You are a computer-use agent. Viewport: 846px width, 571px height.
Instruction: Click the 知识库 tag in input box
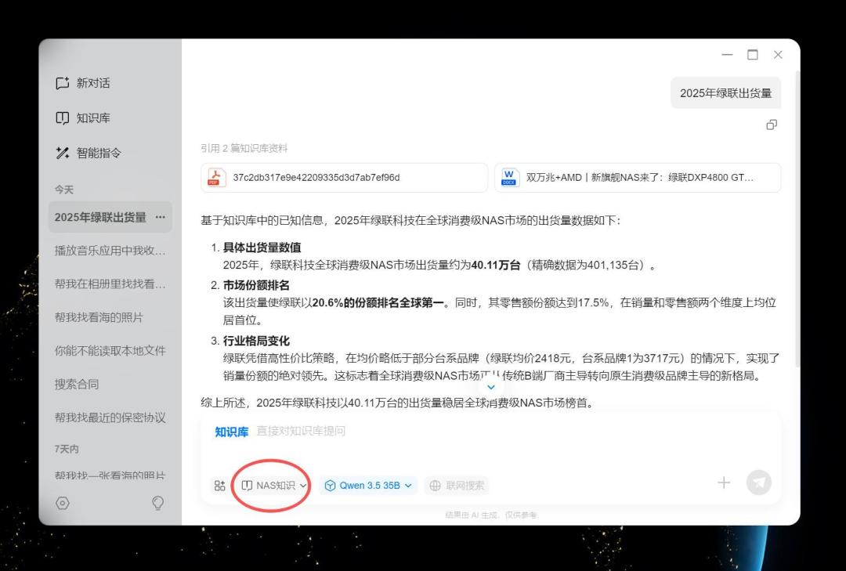[231, 432]
